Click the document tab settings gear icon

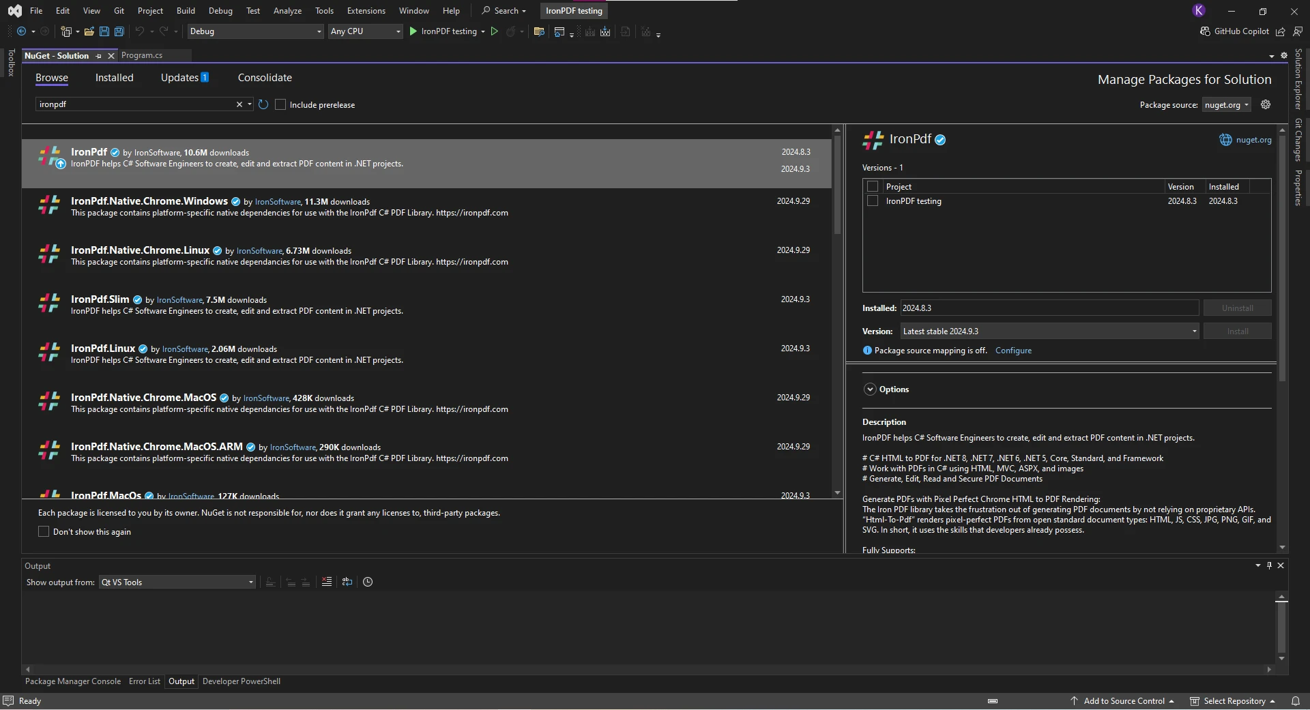click(x=1284, y=55)
